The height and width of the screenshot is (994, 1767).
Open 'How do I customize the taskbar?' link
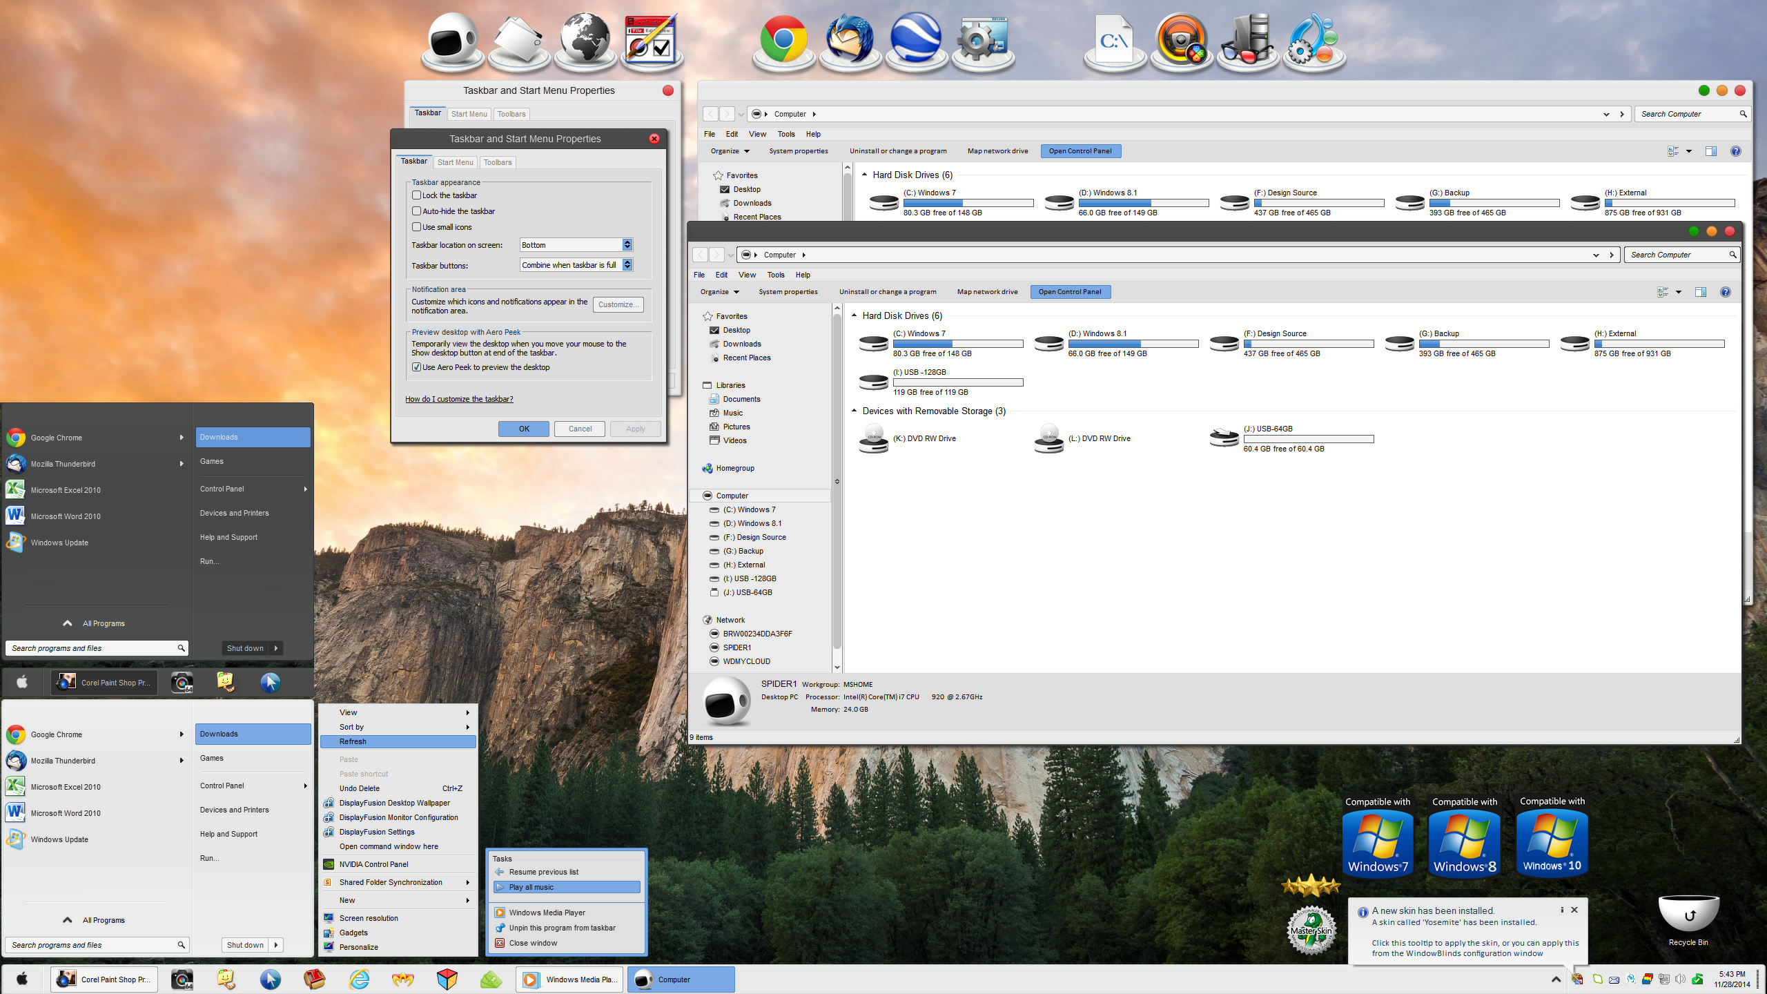(x=459, y=399)
